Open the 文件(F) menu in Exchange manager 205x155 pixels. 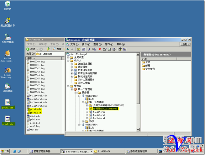tap(74, 44)
